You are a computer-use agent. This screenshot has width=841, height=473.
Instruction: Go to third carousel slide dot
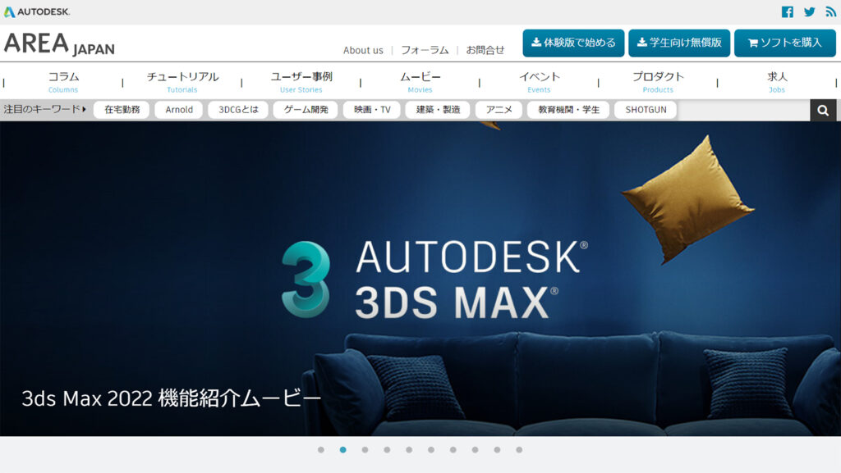[x=365, y=450]
